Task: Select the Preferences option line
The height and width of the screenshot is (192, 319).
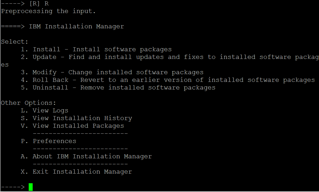Action: (x=49, y=141)
